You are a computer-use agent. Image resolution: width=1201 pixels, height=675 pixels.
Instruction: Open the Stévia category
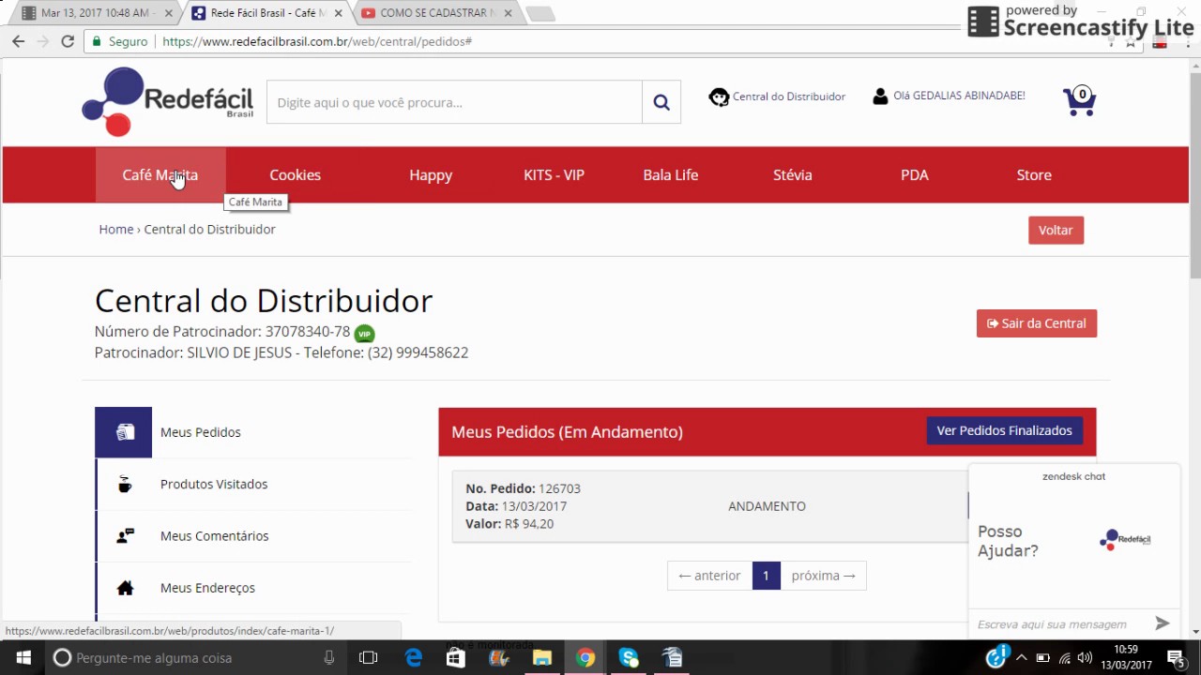pyautogui.click(x=793, y=174)
